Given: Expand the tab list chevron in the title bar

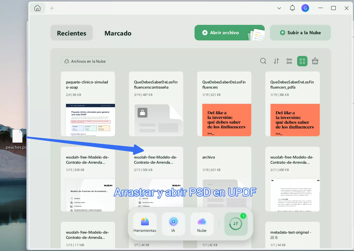Looking at the screenshot, I should point(279,8).
